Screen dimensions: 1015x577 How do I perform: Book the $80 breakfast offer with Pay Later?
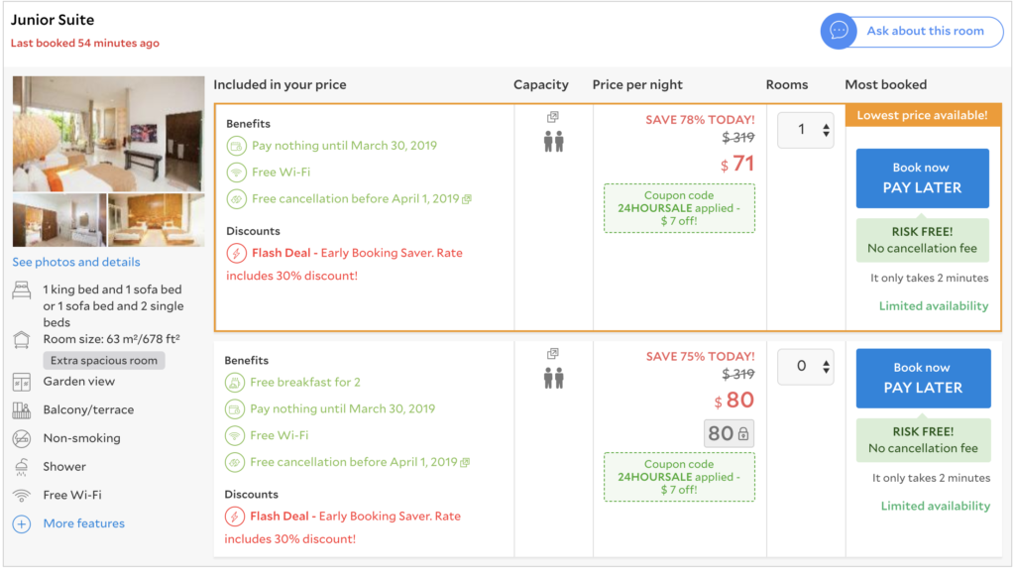tap(922, 378)
